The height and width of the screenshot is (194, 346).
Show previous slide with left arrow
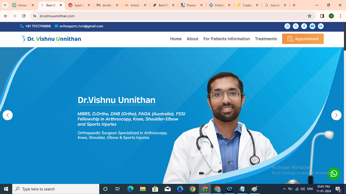click(7, 115)
